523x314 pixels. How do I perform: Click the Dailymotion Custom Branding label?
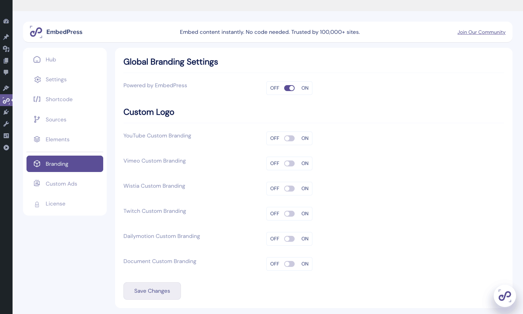[x=162, y=236]
